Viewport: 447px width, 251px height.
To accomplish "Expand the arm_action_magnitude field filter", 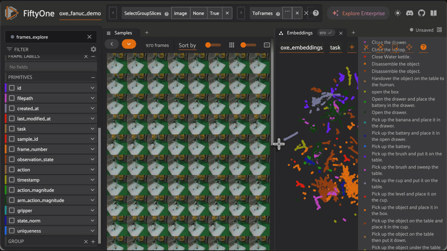I will (x=92, y=200).
